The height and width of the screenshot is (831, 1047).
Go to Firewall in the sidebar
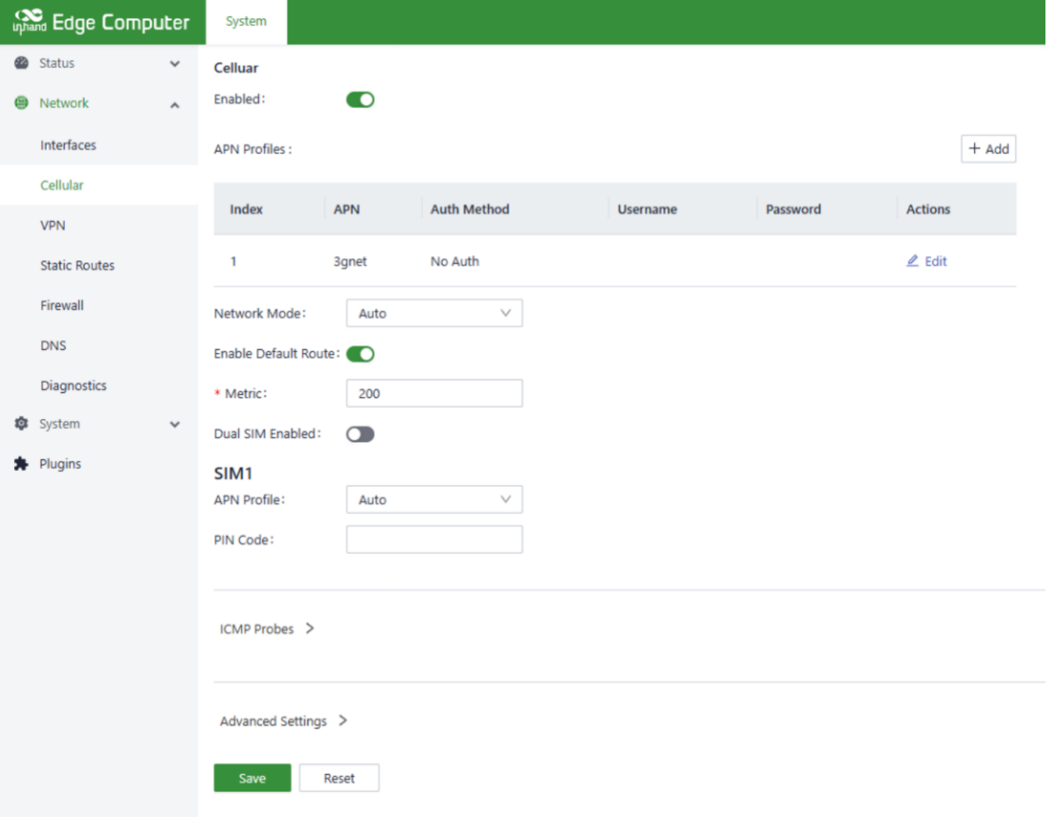(62, 306)
